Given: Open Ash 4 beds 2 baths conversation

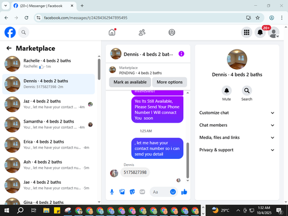Looking at the screenshot, I should [48, 165].
